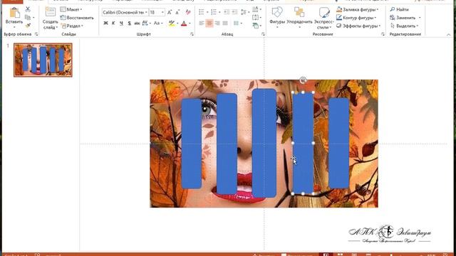
Task: Apply the text highlight color
Action: point(172,23)
